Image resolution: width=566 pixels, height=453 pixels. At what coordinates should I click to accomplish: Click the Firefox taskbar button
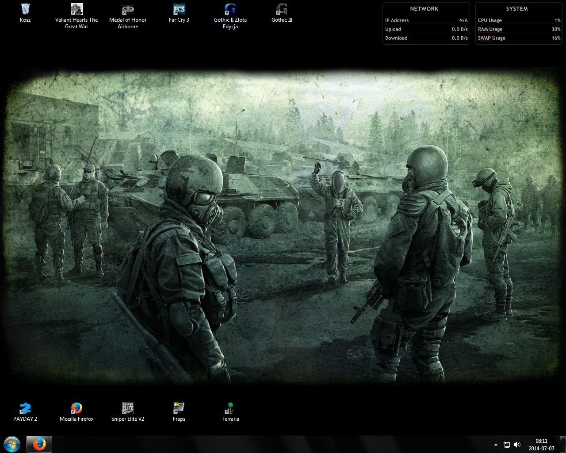[x=39, y=444]
